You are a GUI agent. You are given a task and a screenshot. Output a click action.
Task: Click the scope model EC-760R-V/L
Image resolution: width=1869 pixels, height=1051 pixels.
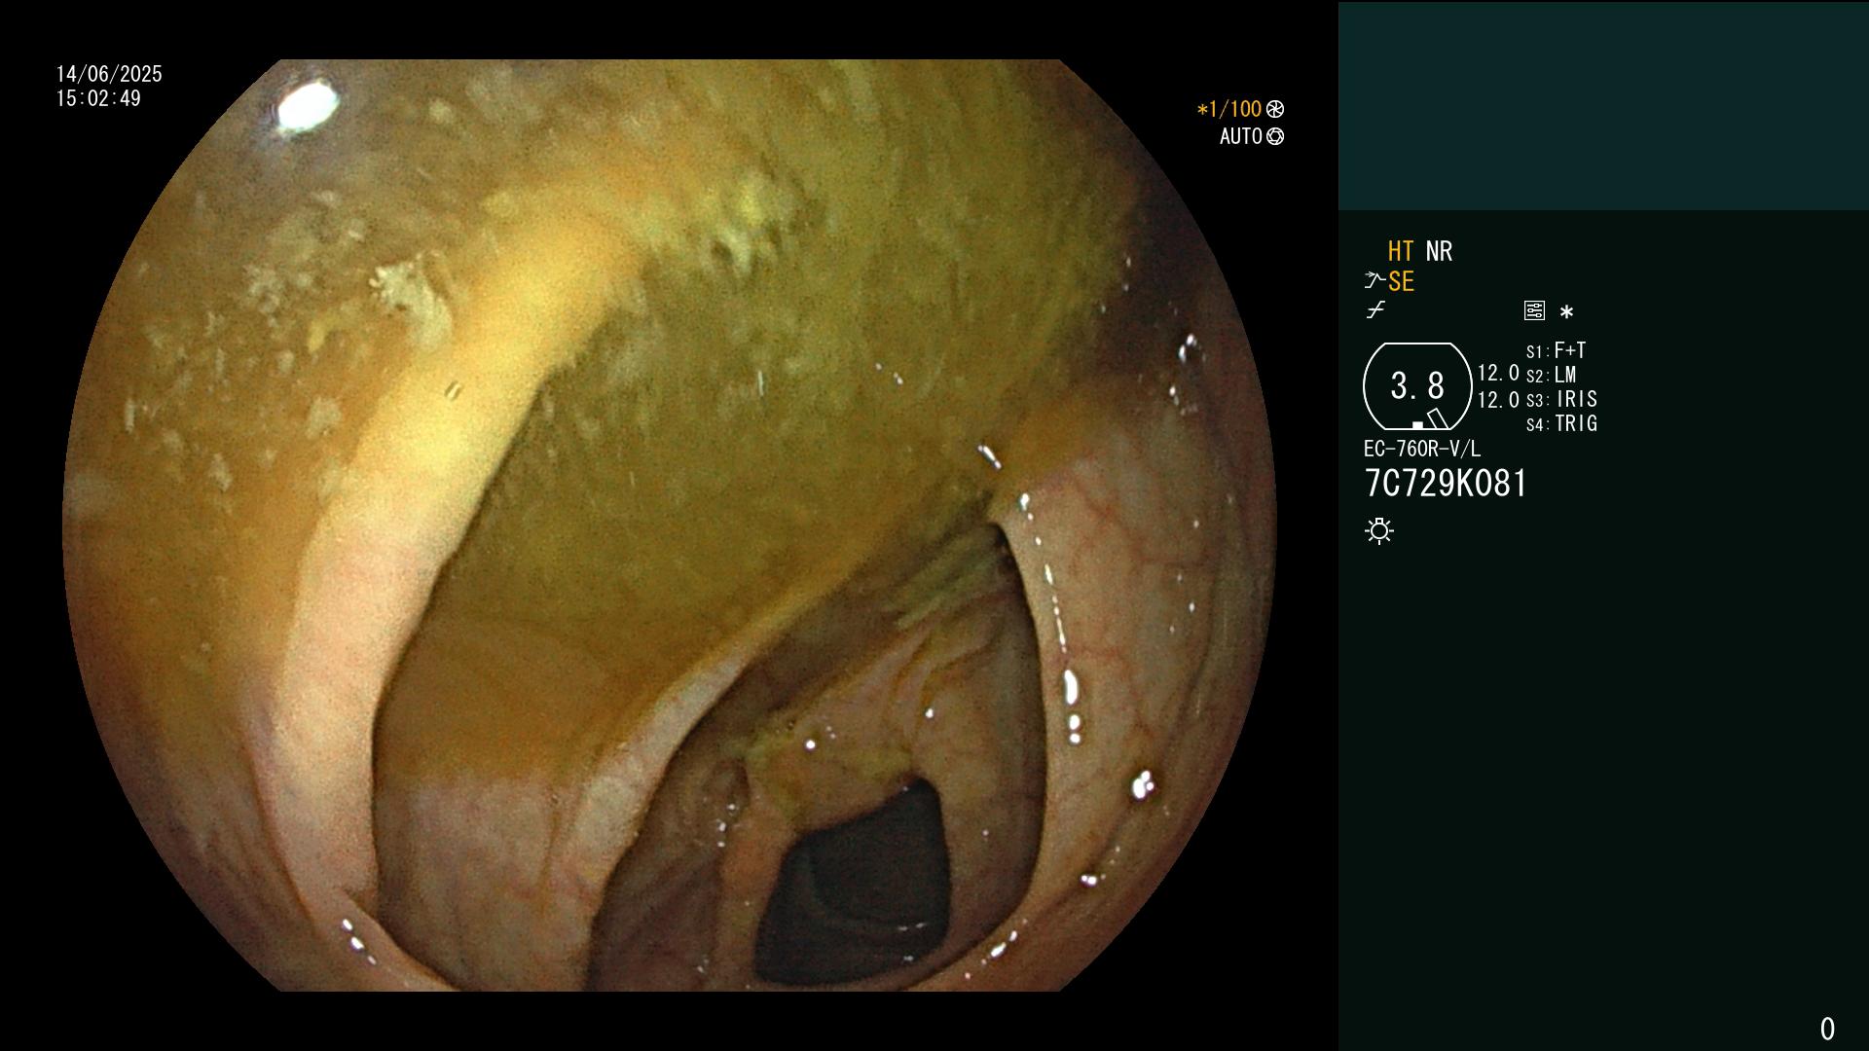(x=1421, y=449)
